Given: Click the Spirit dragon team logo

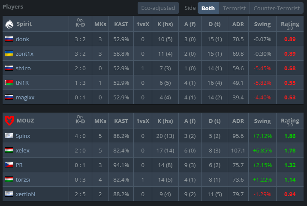Looking at the screenshot, I should click(x=9, y=24).
